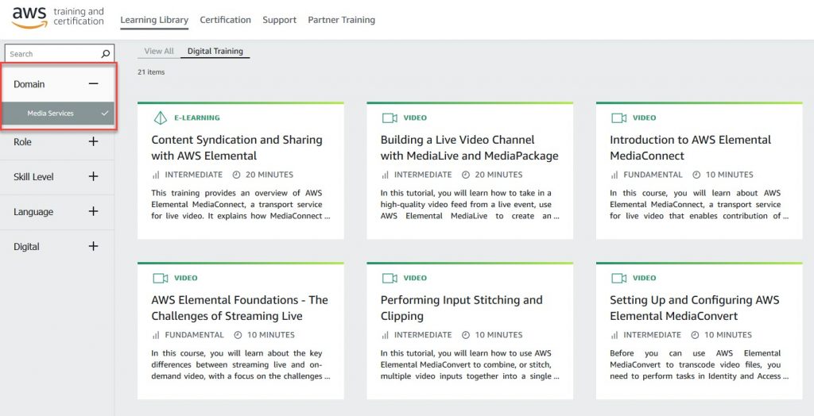Click clock icon on AWS Elemental Foundations card
Viewport: 814px width, 416px height.
point(238,335)
